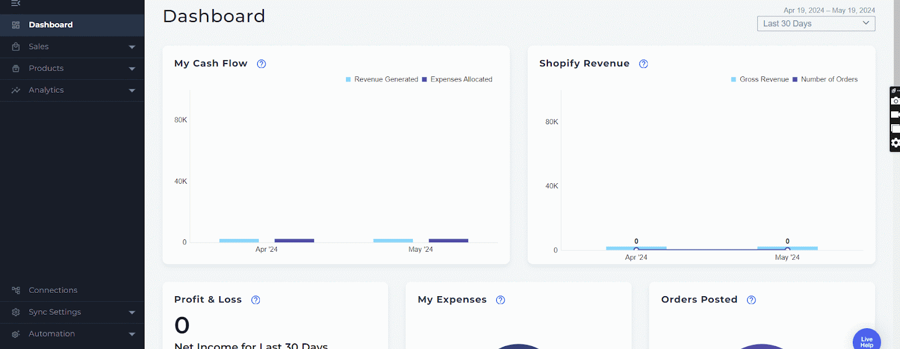
Task: Click the My Expenses question mark icon
Action: (x=501, y=300)
